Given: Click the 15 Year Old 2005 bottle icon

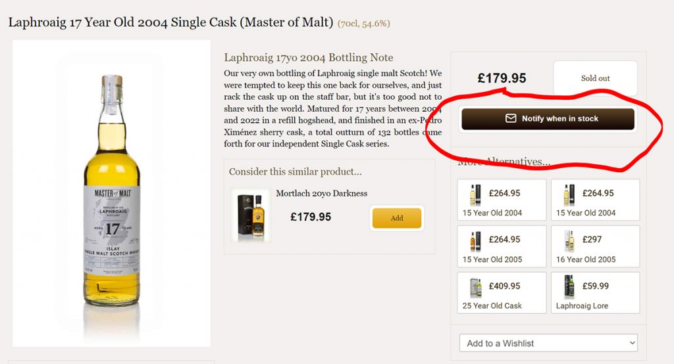Looking at the screenshot, I should pos(475,241).
